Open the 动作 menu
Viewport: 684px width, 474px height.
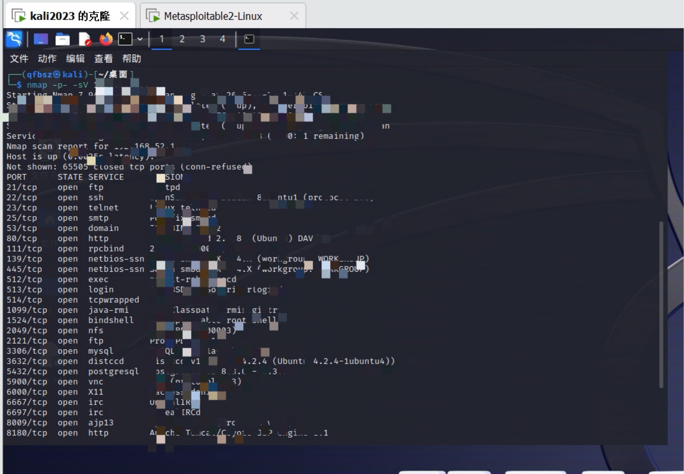point(47,59)
